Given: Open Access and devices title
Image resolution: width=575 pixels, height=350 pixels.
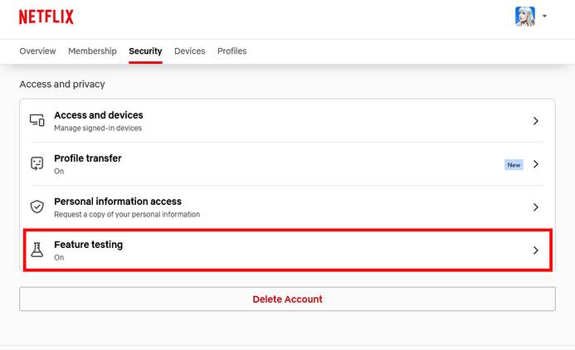Looking at the screenshot, I should coord(98,115).
